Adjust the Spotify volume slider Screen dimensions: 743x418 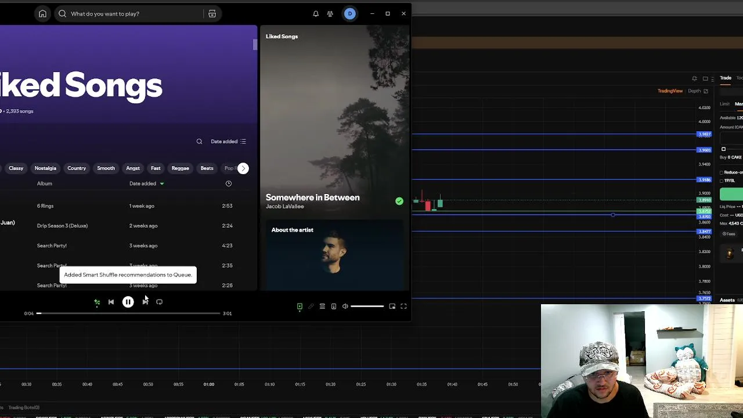tap(367, 306)
